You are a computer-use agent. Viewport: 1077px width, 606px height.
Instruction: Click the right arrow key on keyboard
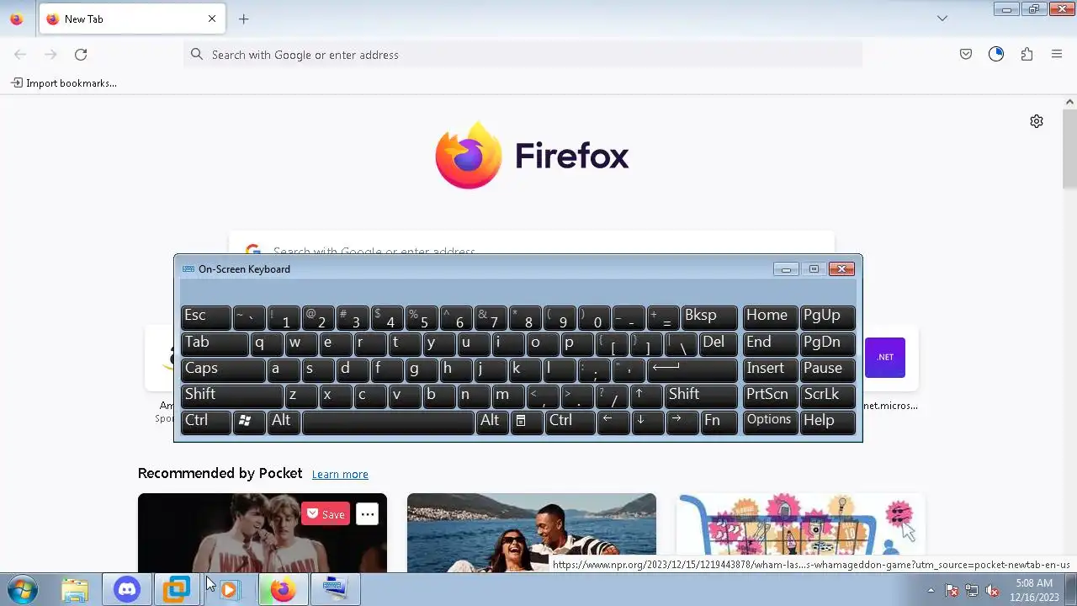coord(682,422)
